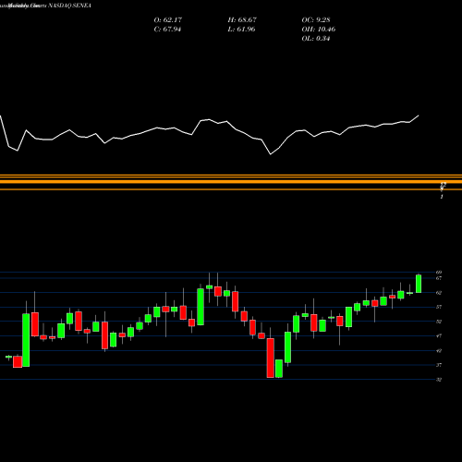Click the 32 price axis label
This screenshot has width=462, height=462.
point(439,380)
